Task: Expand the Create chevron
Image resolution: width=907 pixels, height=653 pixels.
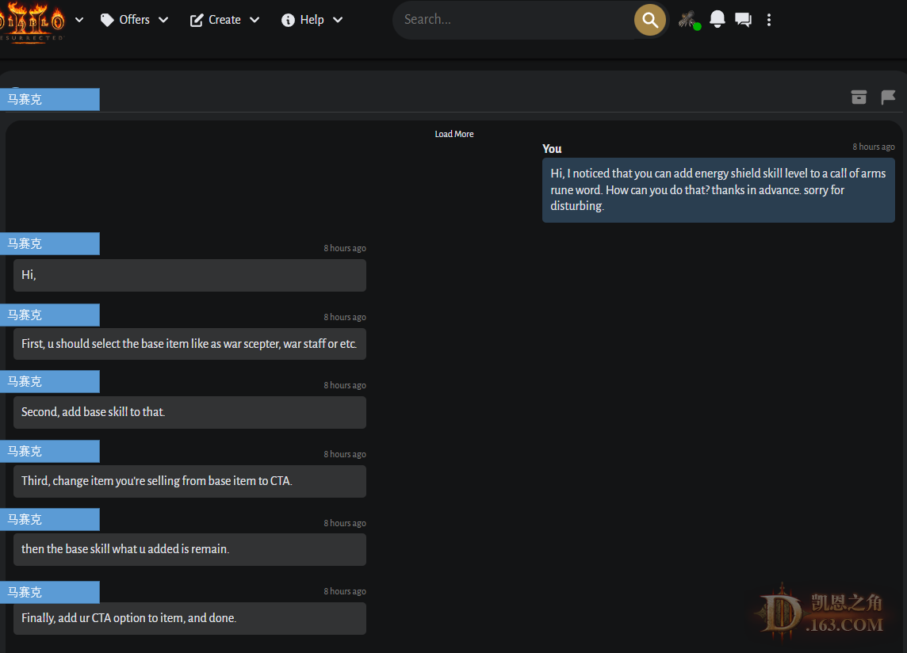Action: pyautogui.click(x=254, y=20)
